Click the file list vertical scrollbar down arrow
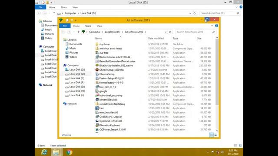This screenshot has height=156, width=278. (217, 131)
